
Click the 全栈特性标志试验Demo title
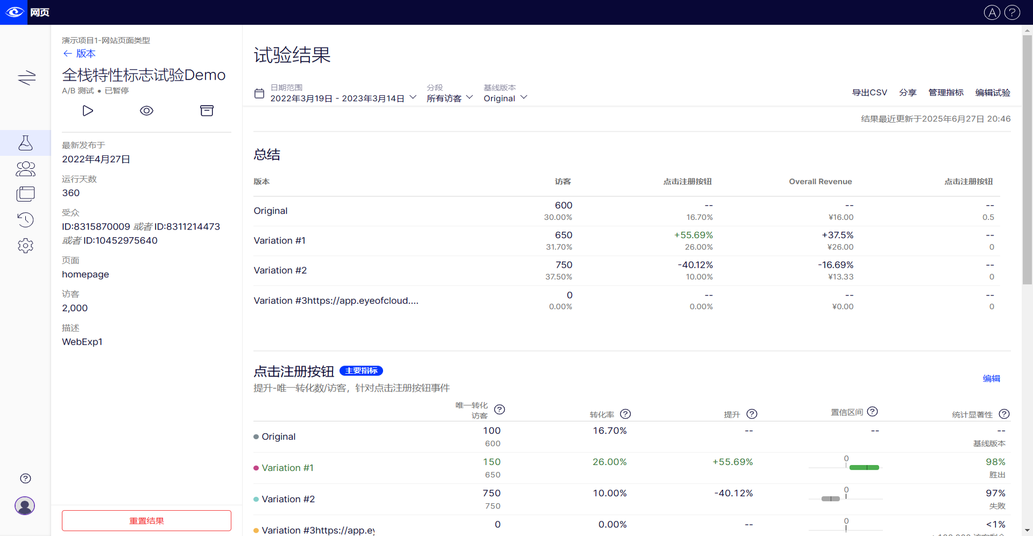144,75
